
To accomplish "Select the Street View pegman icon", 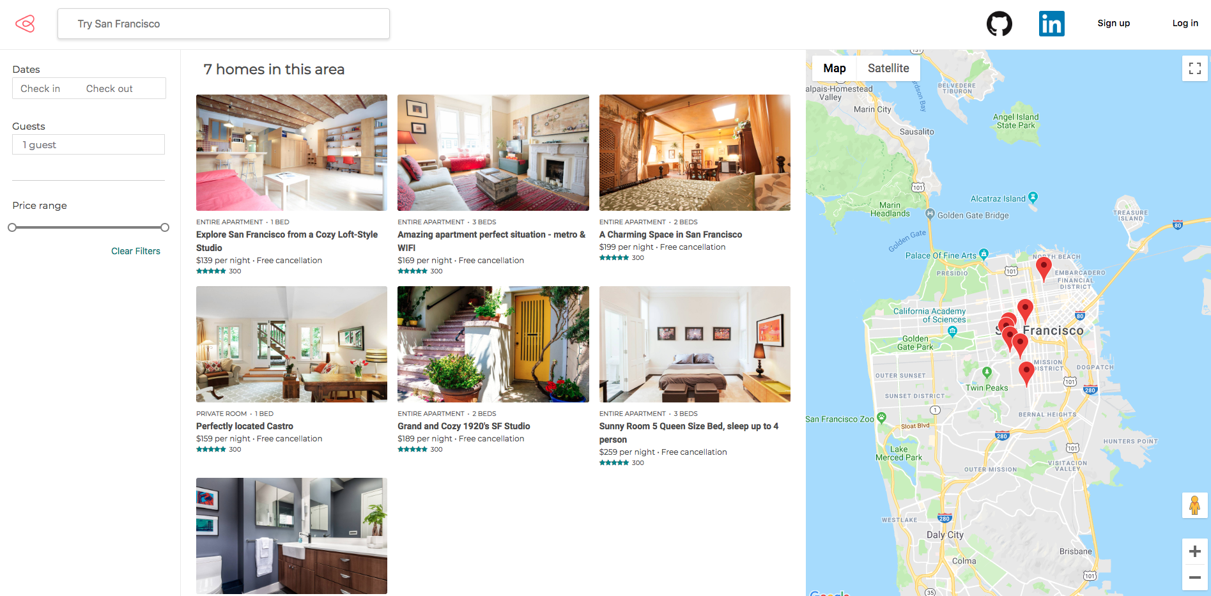I will pos(1194,505).
